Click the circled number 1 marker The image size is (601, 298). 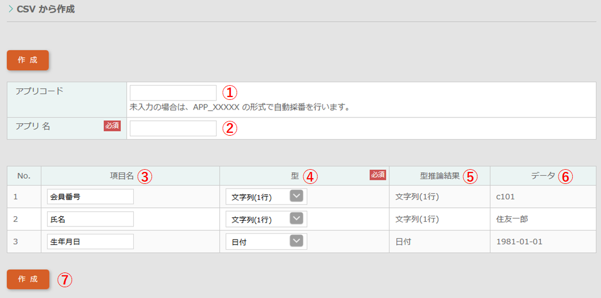pos(228,93)
